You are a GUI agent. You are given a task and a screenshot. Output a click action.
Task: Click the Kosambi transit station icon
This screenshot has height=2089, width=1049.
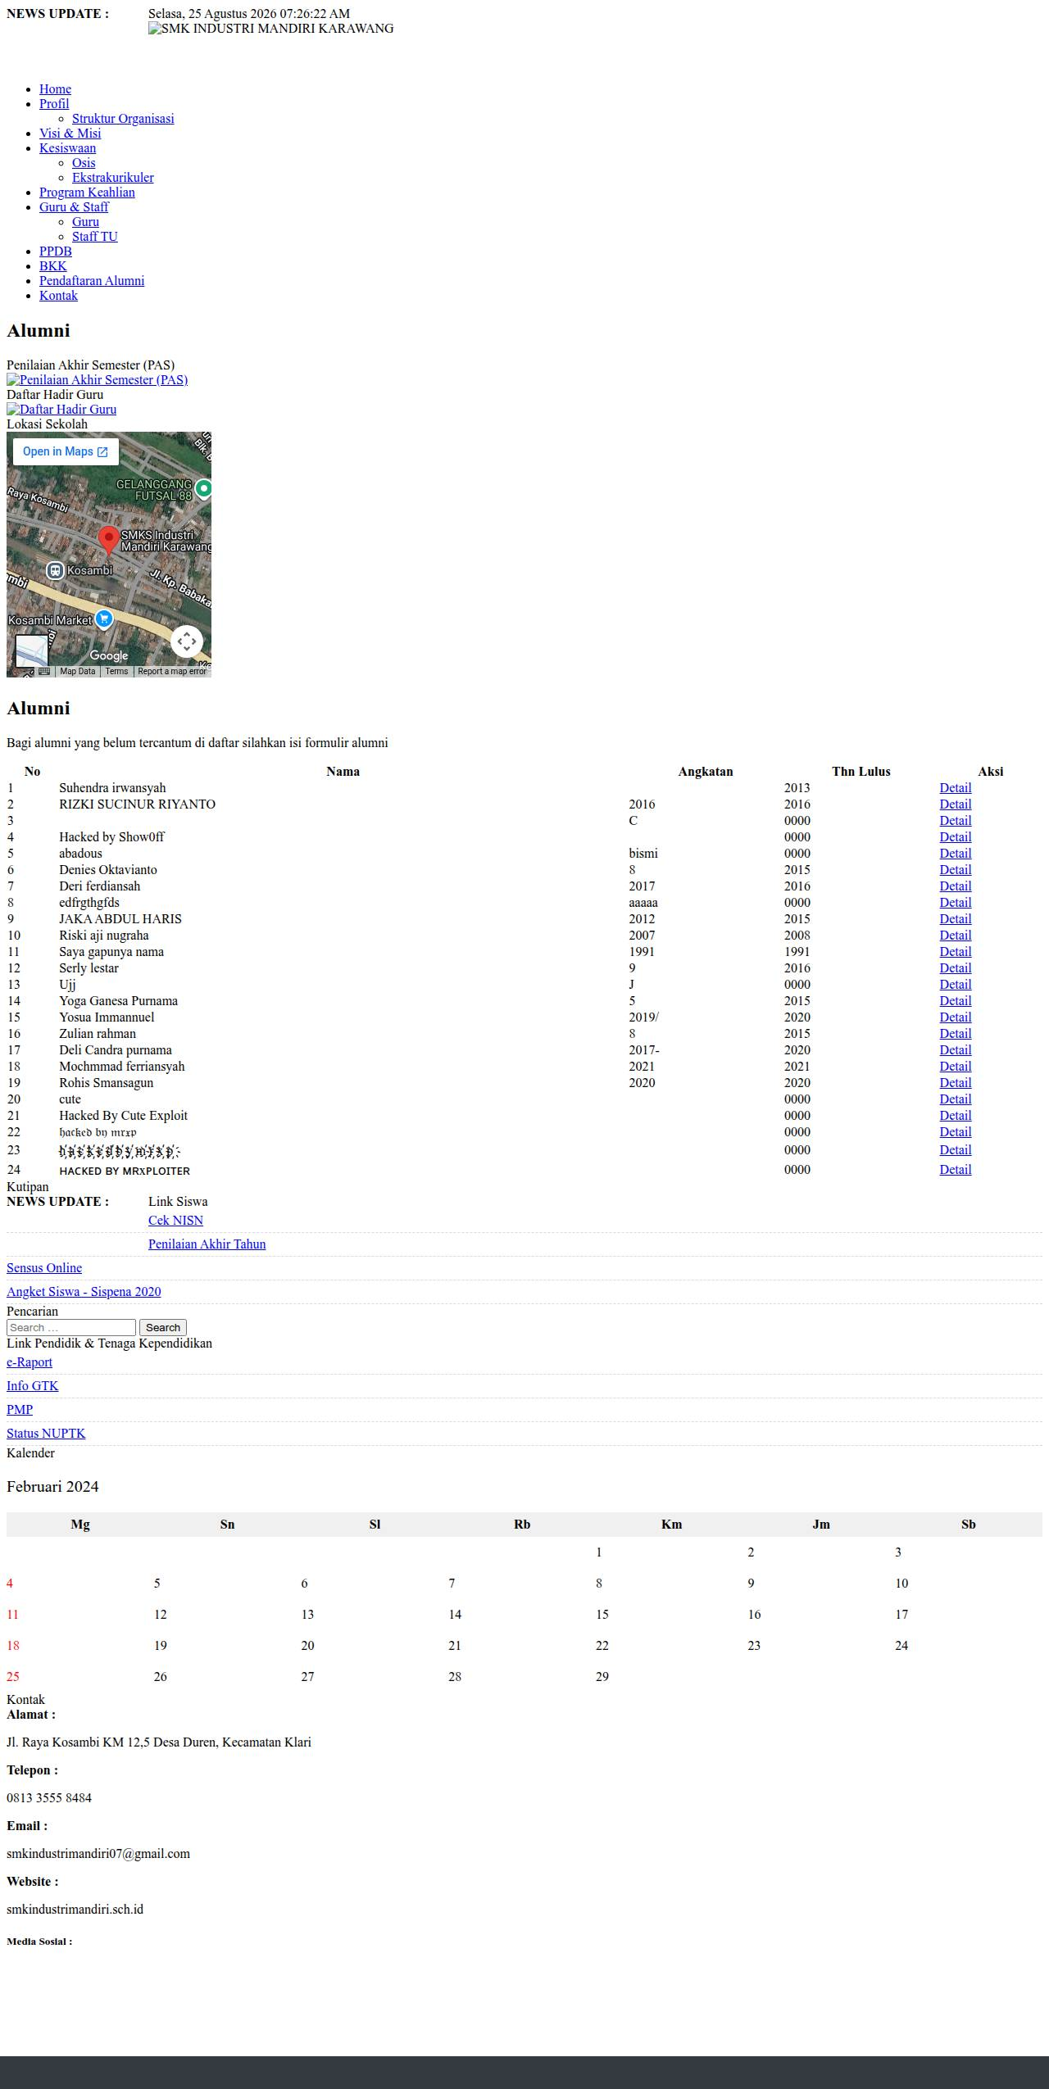55,570
